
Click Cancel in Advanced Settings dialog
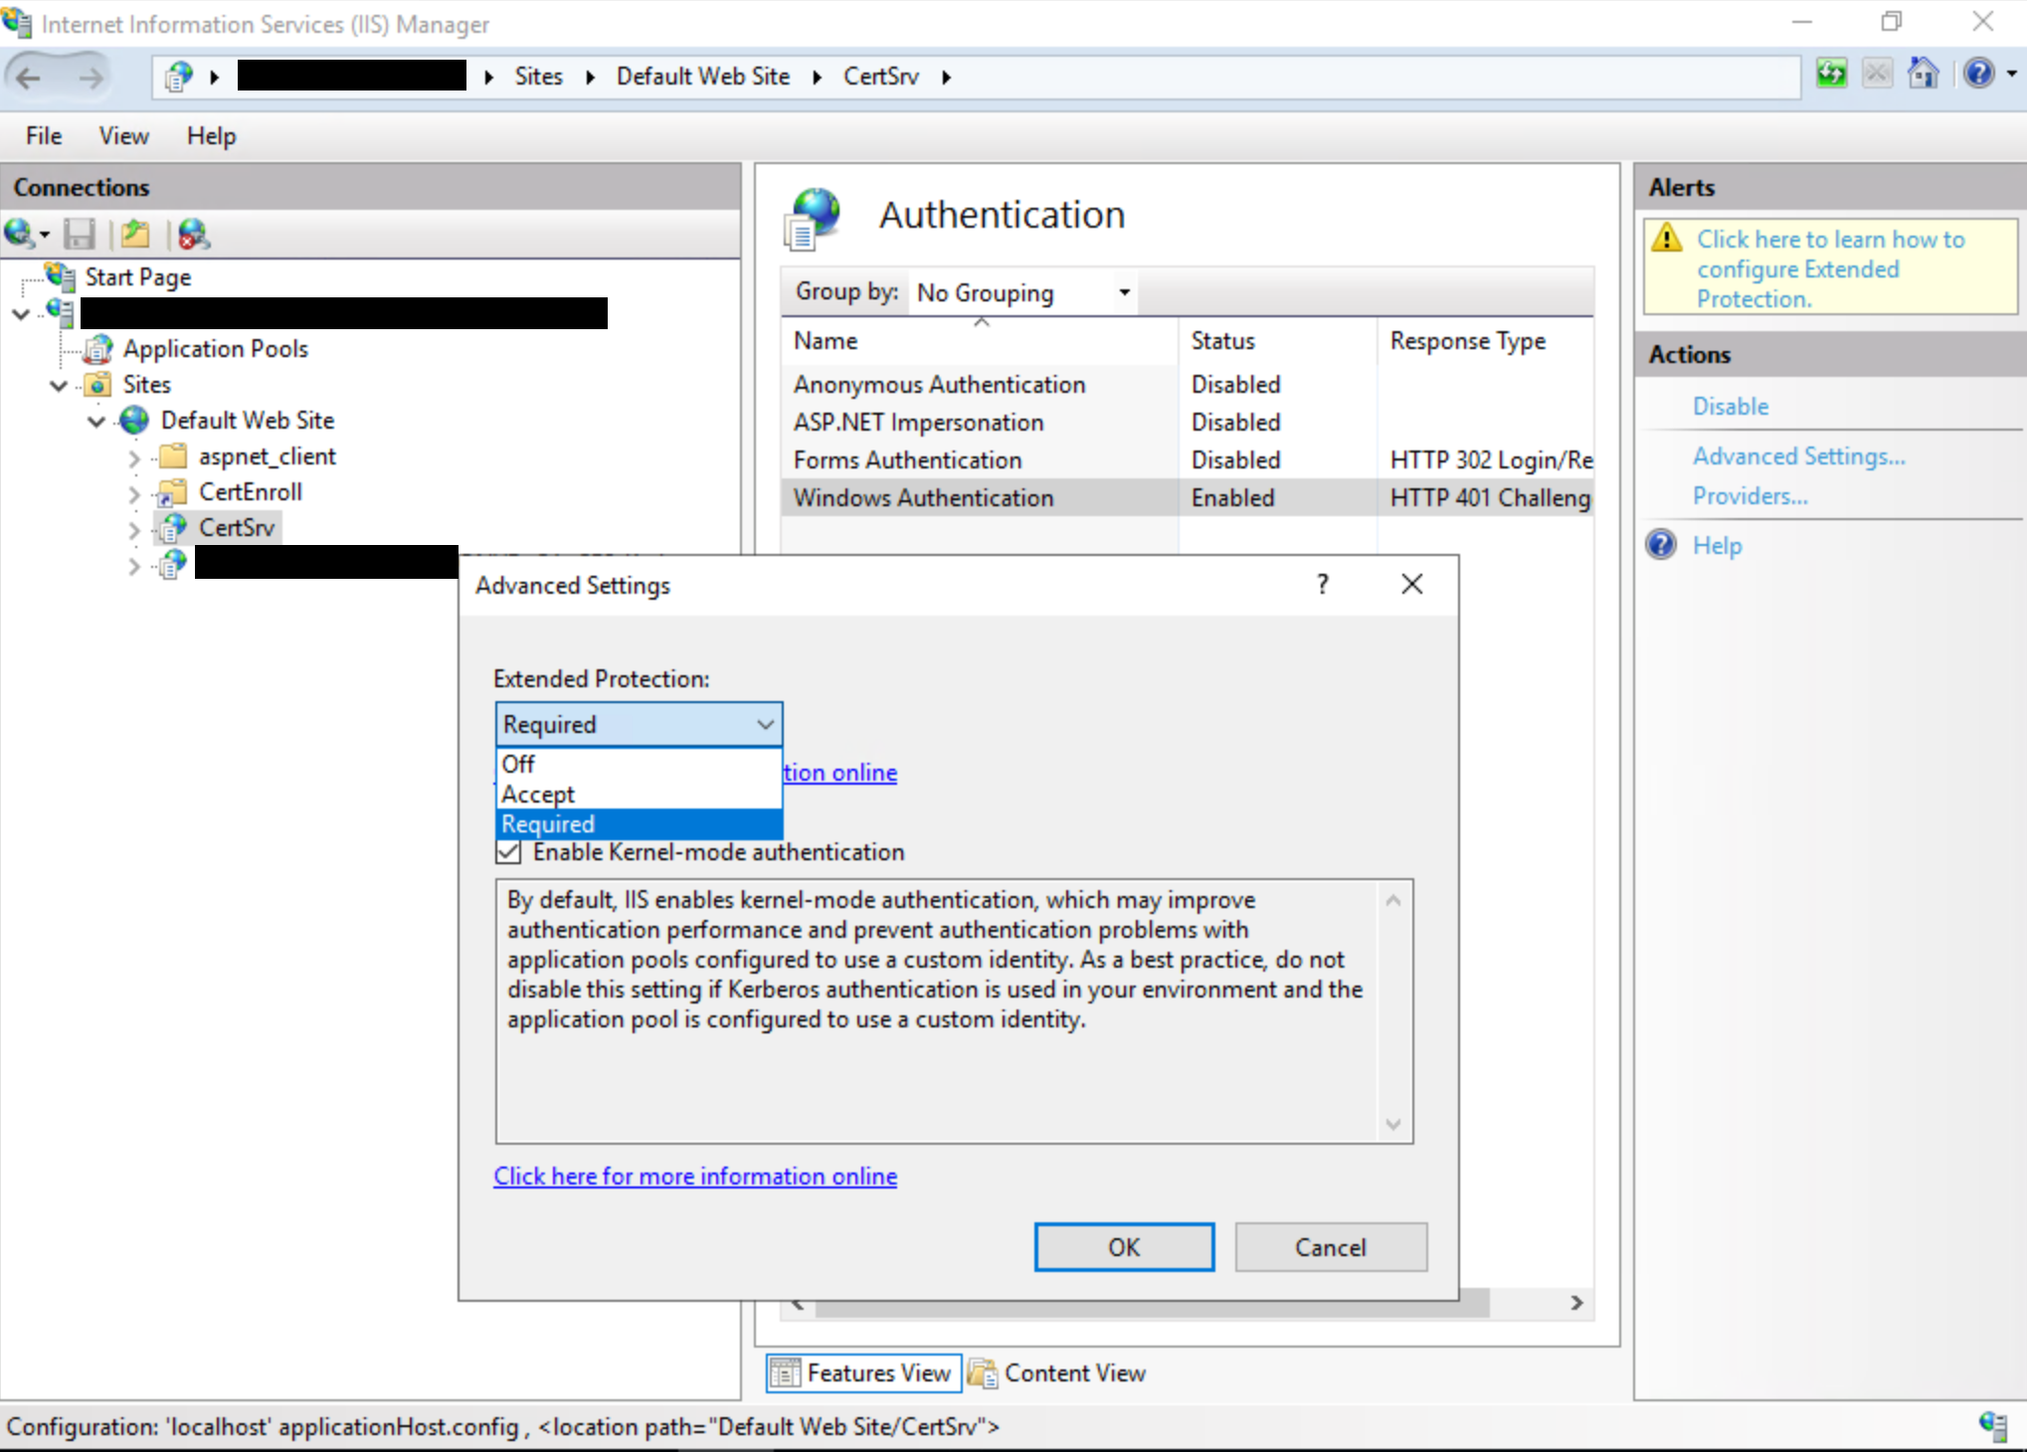tap(1331, 1247)
